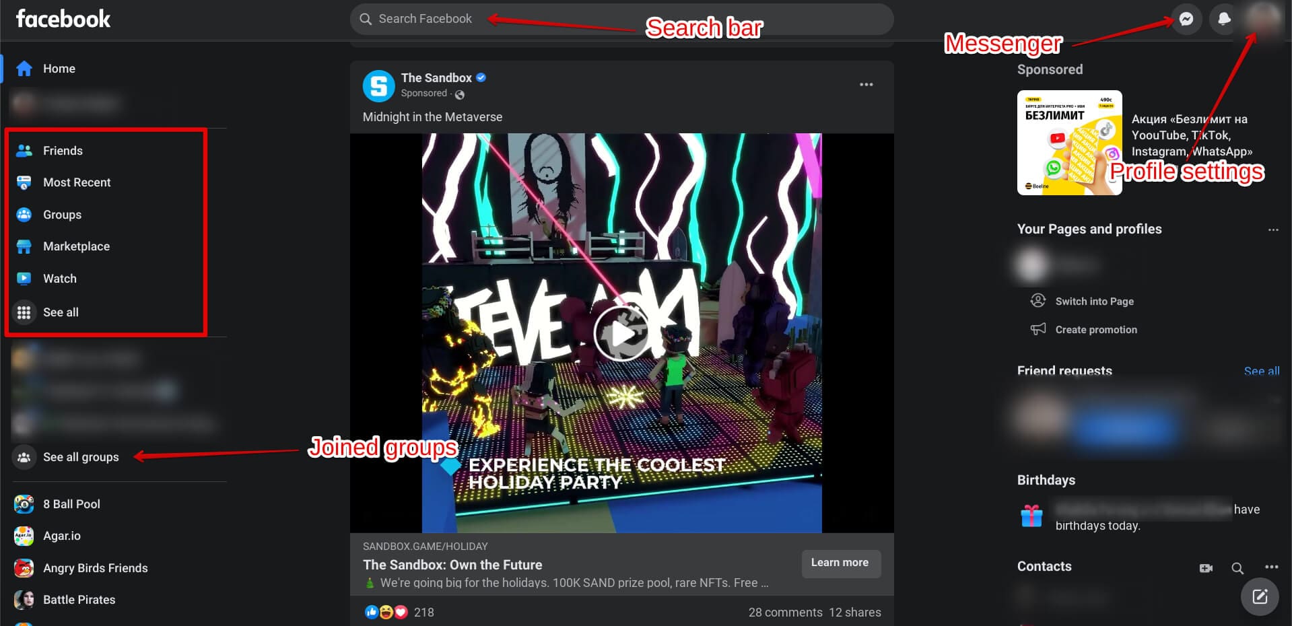
Task: Open Messenger chat icon
Action: (1186, 19)
